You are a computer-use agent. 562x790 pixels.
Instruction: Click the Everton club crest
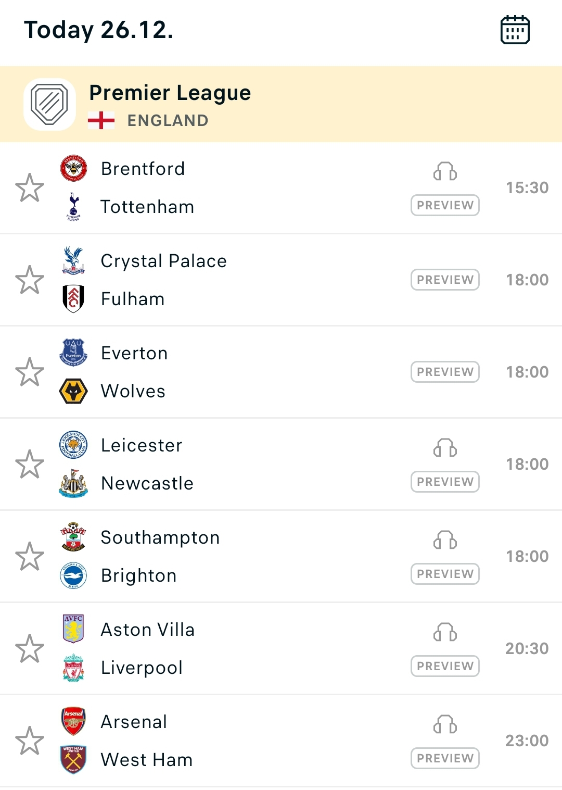[x=73, y=353]
